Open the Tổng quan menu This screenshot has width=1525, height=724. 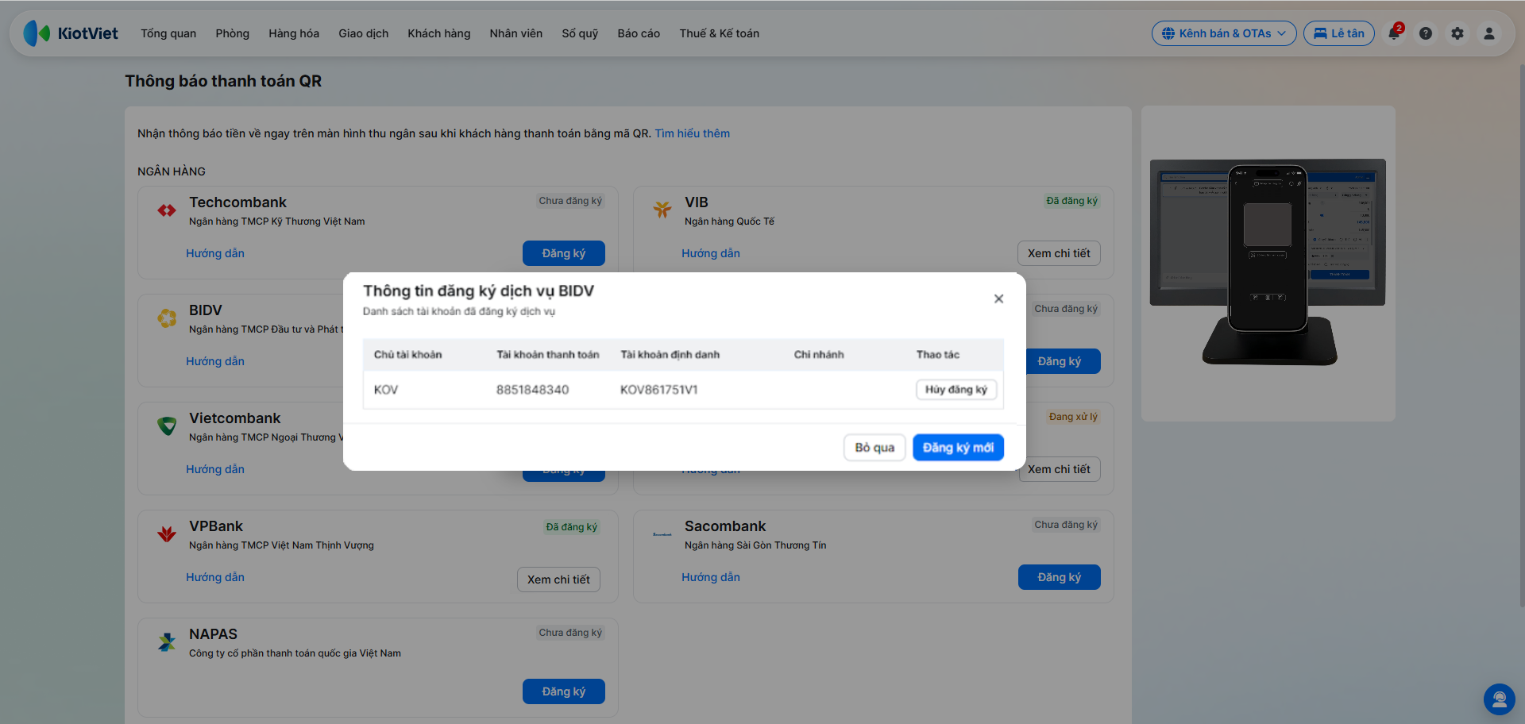(x=168, y=33)
